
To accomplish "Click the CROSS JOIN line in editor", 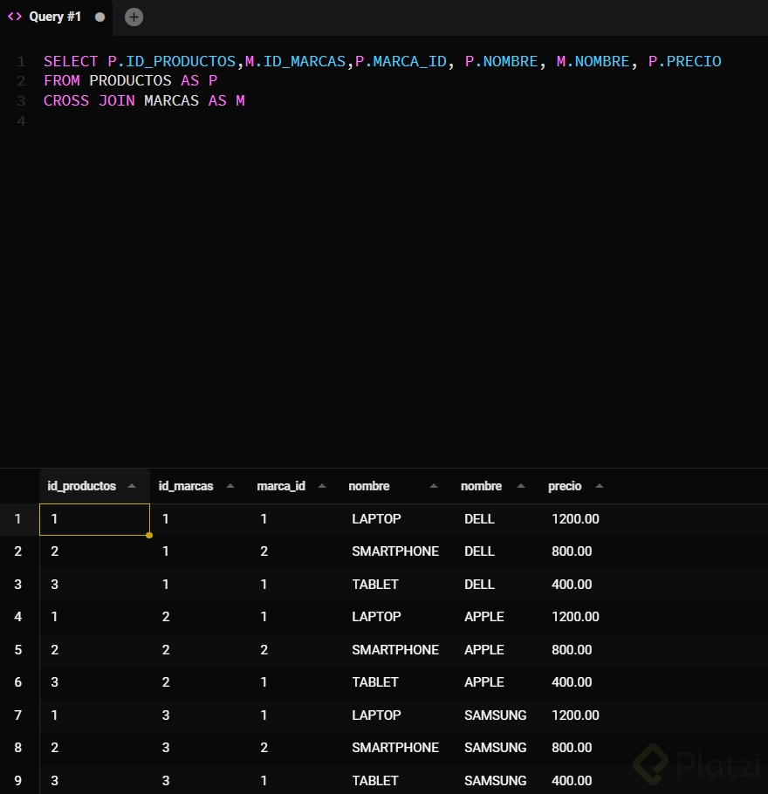I will pyautogui.click(x=144, y=100).
